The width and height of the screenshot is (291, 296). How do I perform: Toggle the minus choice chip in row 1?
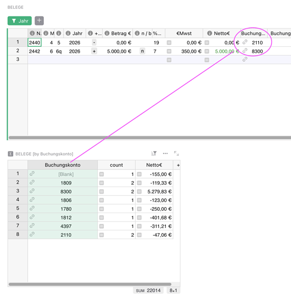(x=94, y=43)
